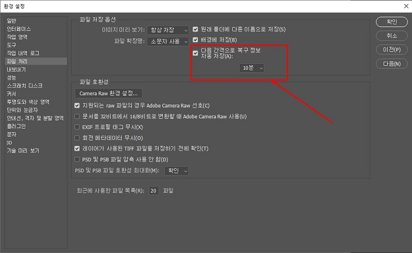Screen dimensions: 412x253
Task: Open 안내선, 격자 및 분할 영역
Action: pyautogui.click(x=35, y=118)
